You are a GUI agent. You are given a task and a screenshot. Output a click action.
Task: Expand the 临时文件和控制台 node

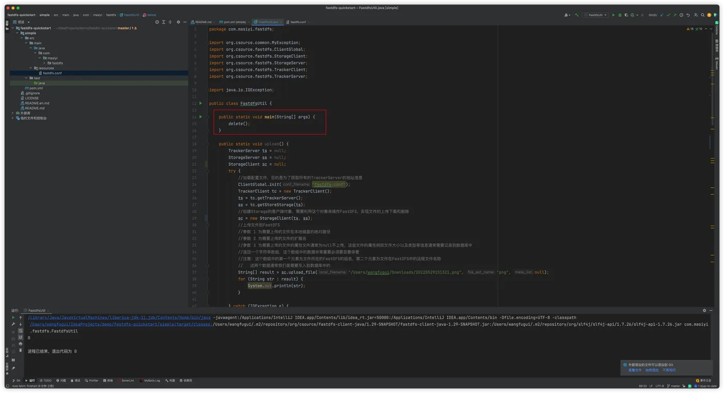pos(13,118)
